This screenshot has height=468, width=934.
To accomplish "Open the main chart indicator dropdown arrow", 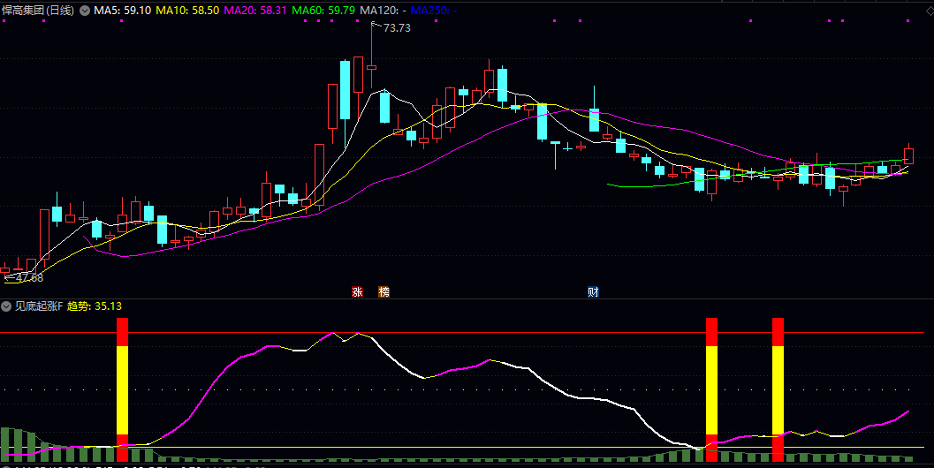I will click(85, 11).
